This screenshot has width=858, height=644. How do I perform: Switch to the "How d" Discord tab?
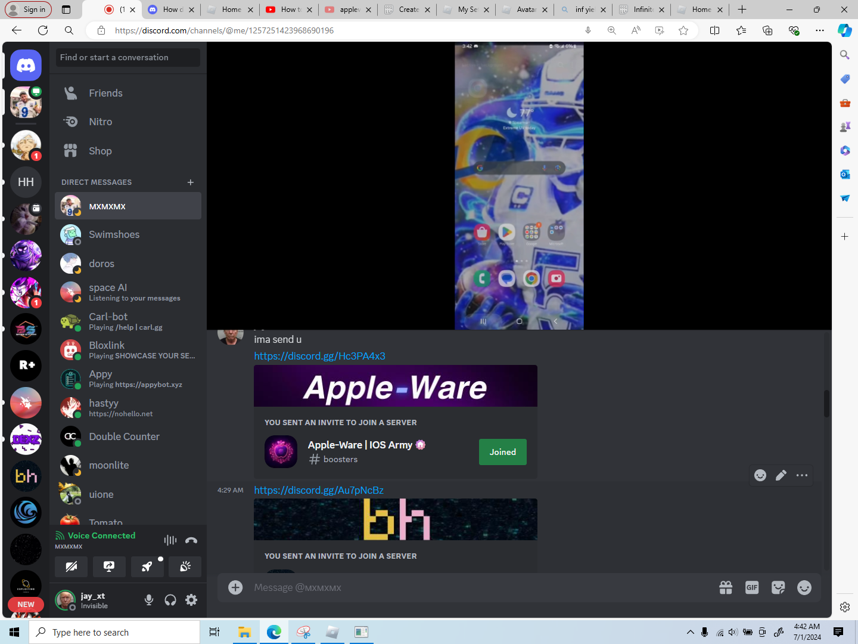(x=170, y=10)
